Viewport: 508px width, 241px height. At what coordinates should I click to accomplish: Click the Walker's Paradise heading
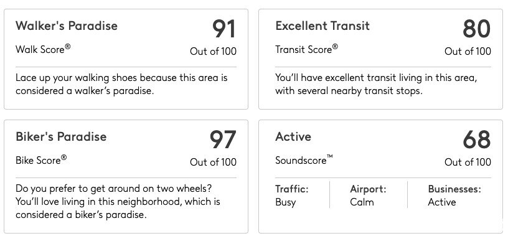coord(67,26)
